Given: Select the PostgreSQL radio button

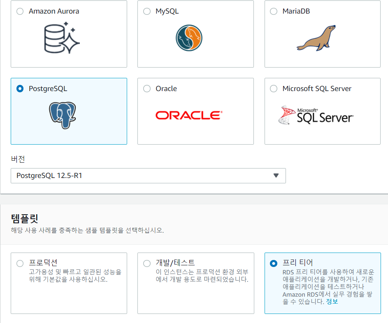Looking at the screenshot, I should click(x=20, y=89).
